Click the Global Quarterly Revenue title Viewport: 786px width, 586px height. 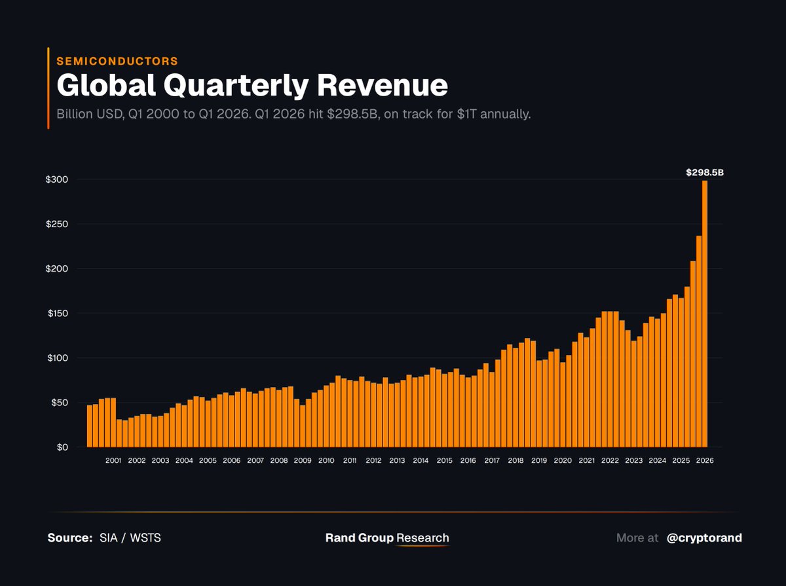tap(252, 86)
